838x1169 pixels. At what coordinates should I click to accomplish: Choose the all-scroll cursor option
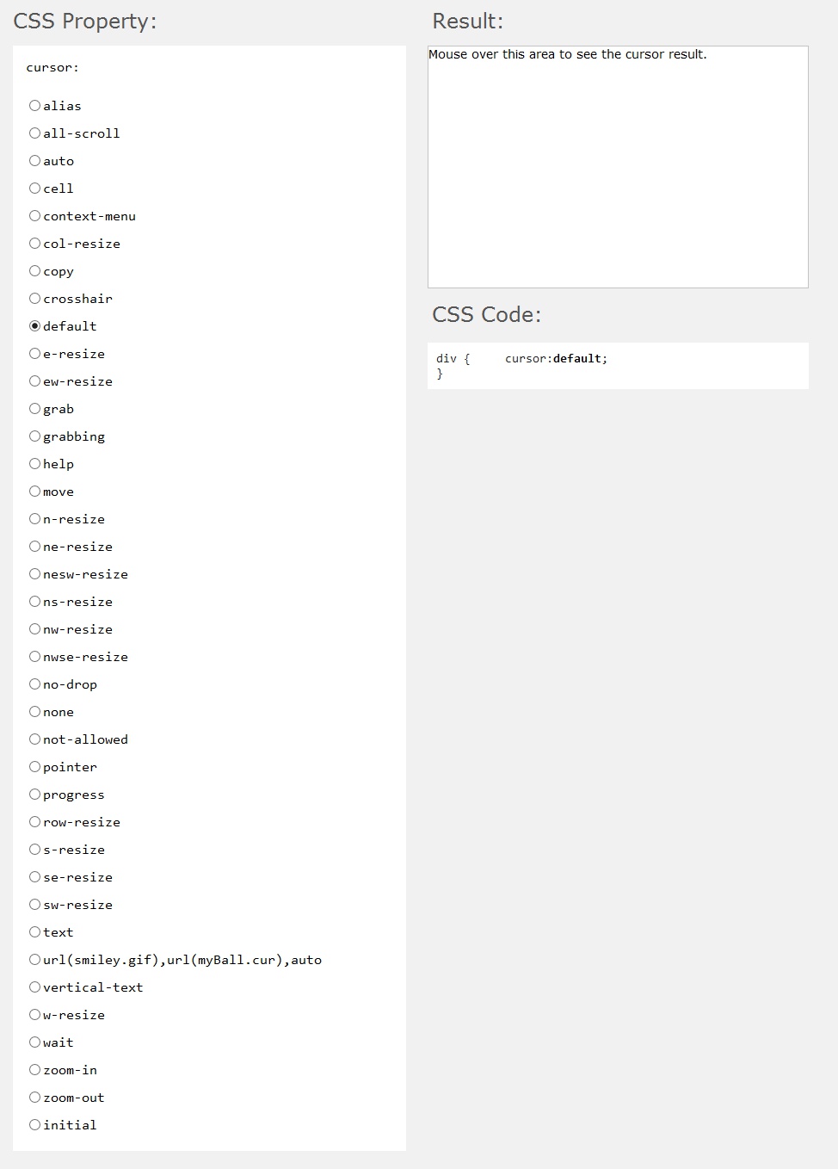(35, 133)
